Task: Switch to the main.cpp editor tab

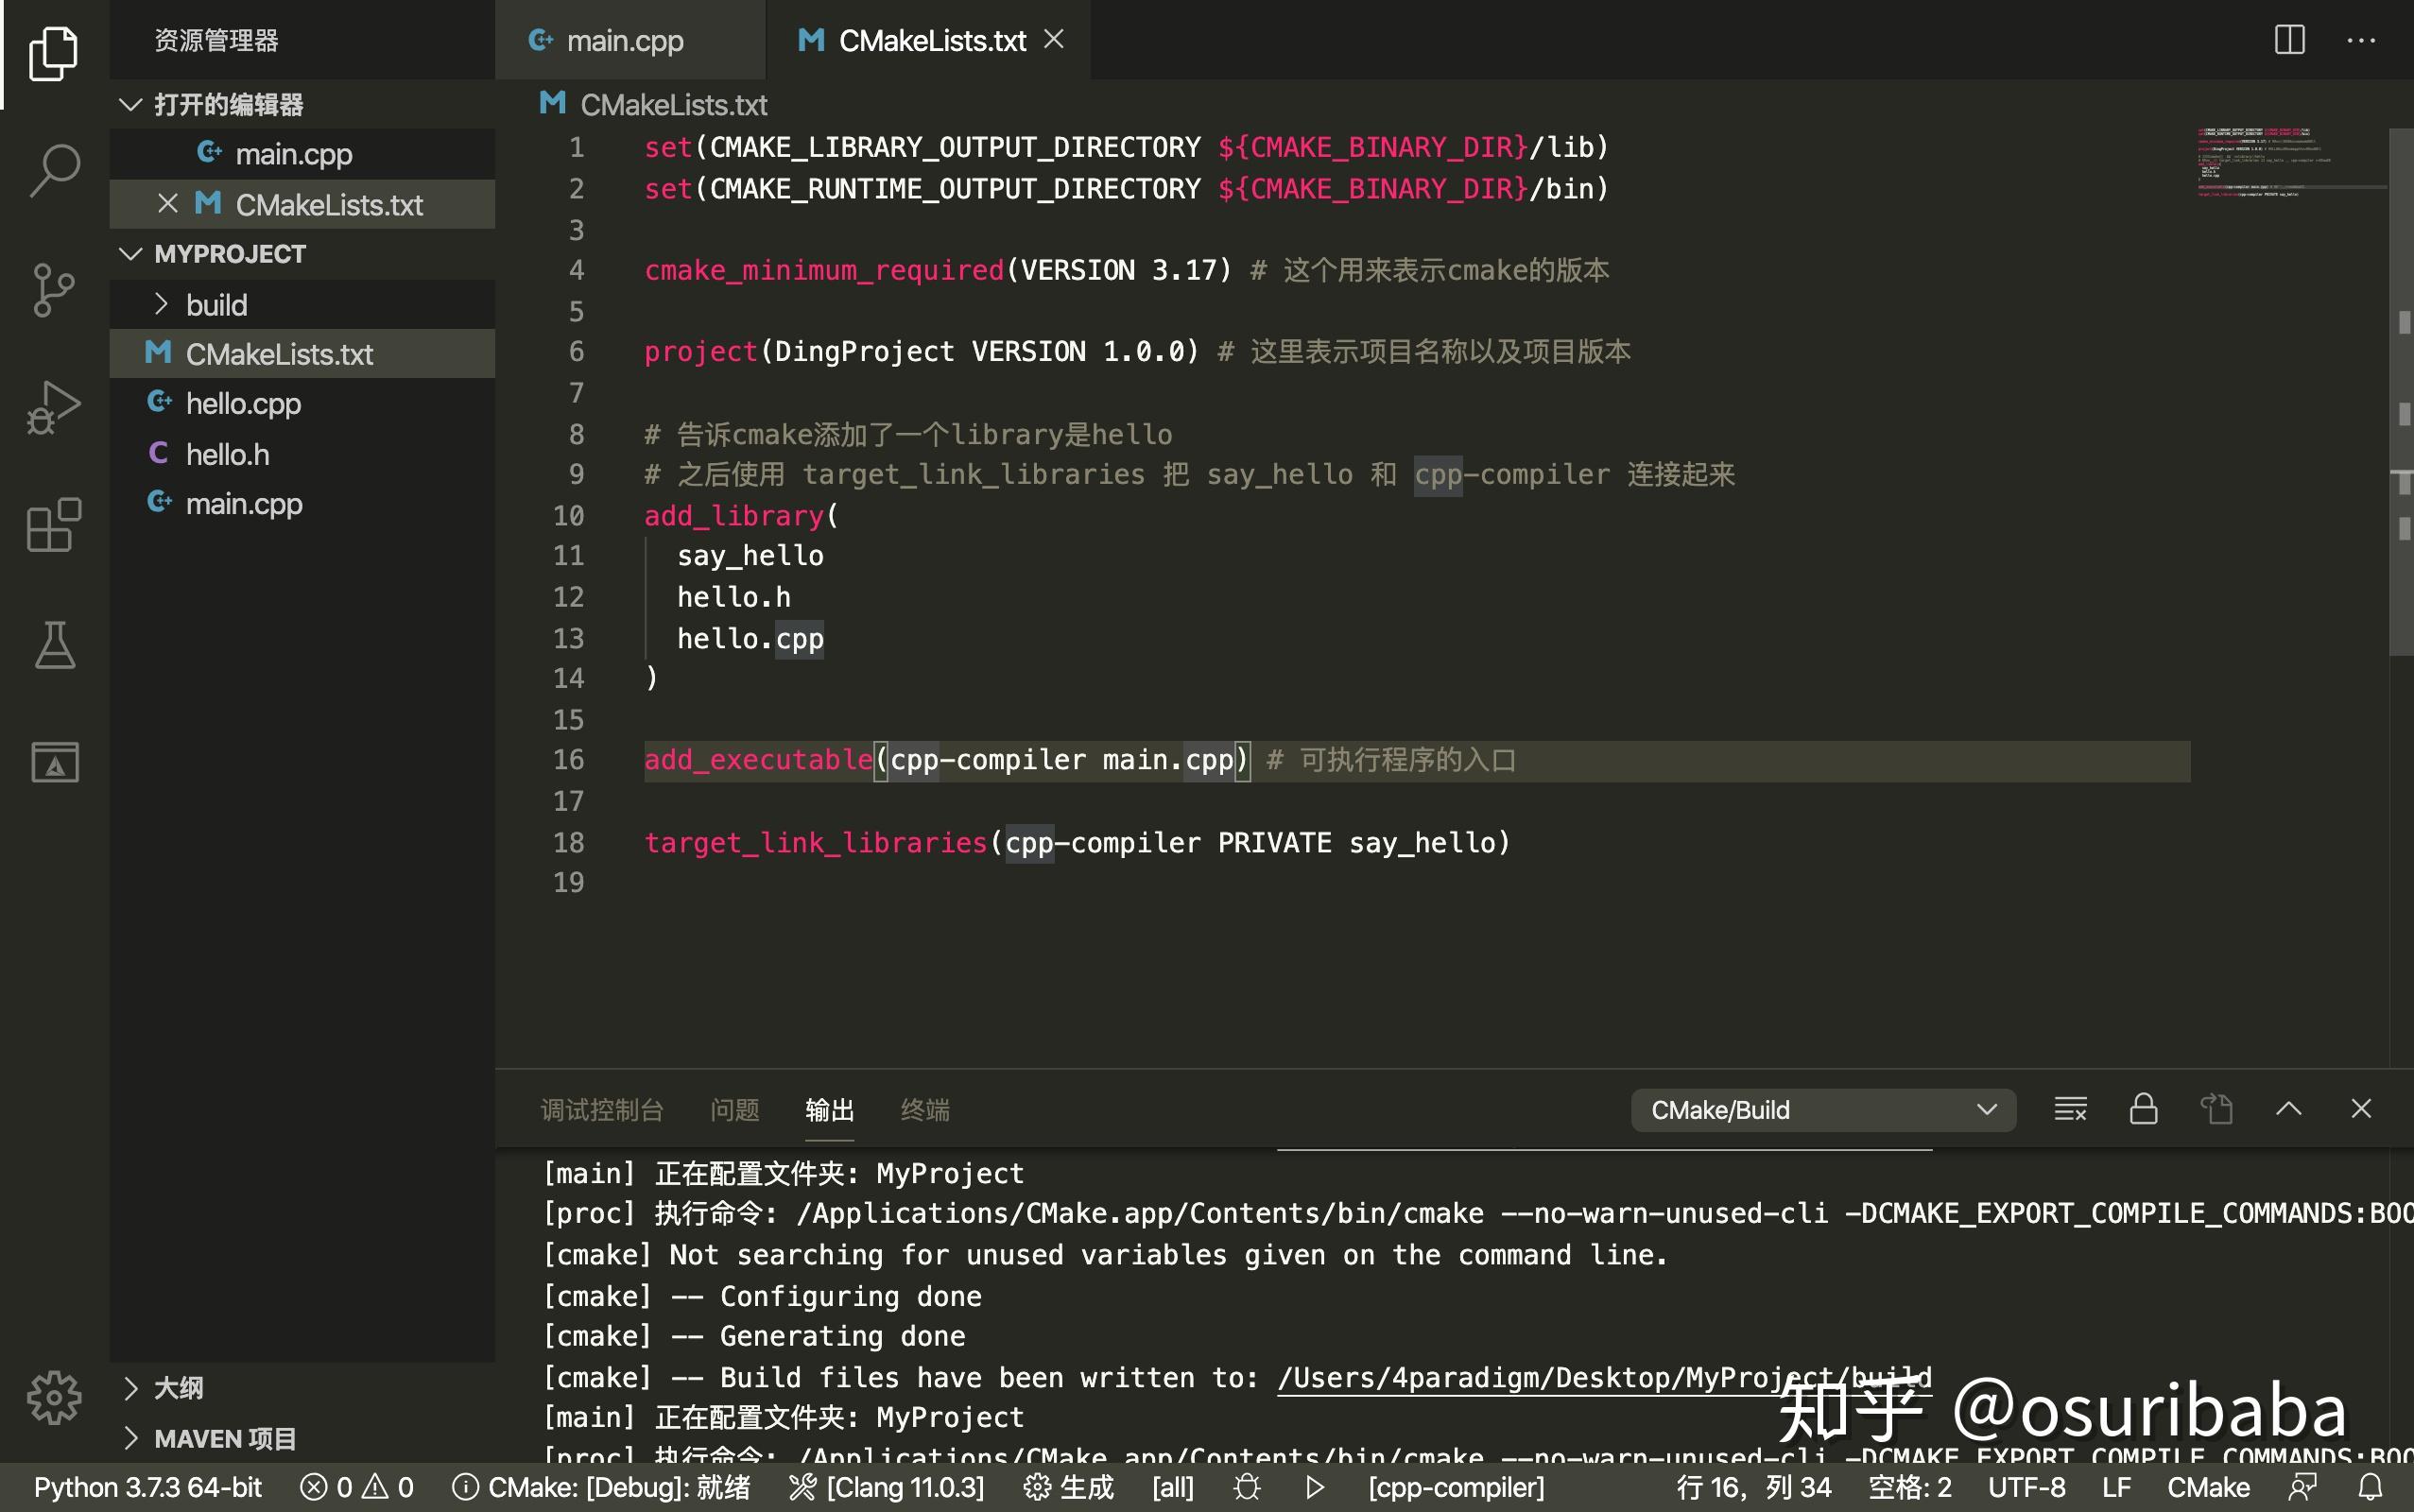Action: click(625, 40)
